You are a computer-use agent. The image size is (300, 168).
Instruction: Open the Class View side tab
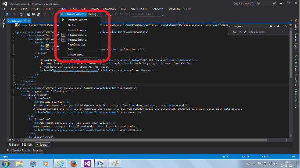click(296, 80)
